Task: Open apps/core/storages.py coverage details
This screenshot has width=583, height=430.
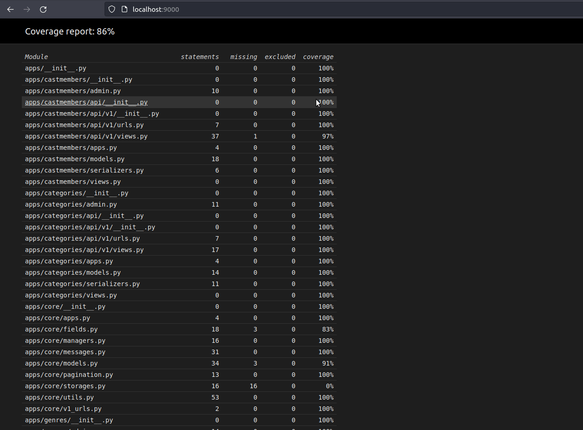Action: 65,386
